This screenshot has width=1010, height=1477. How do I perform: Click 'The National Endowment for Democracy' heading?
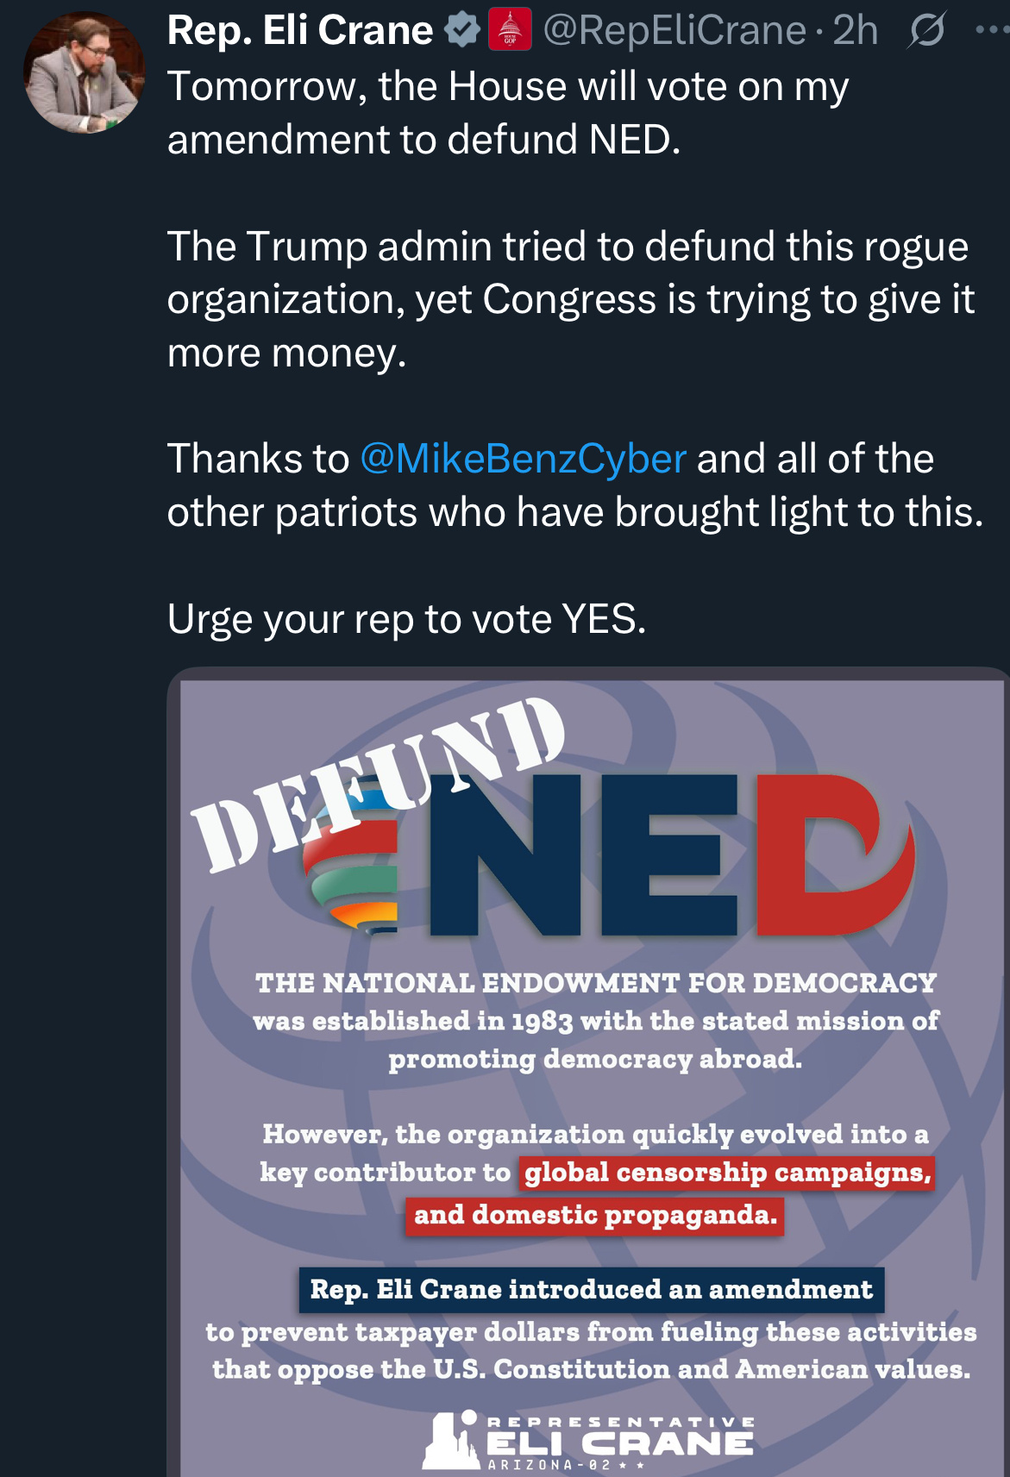click(595, 983)
